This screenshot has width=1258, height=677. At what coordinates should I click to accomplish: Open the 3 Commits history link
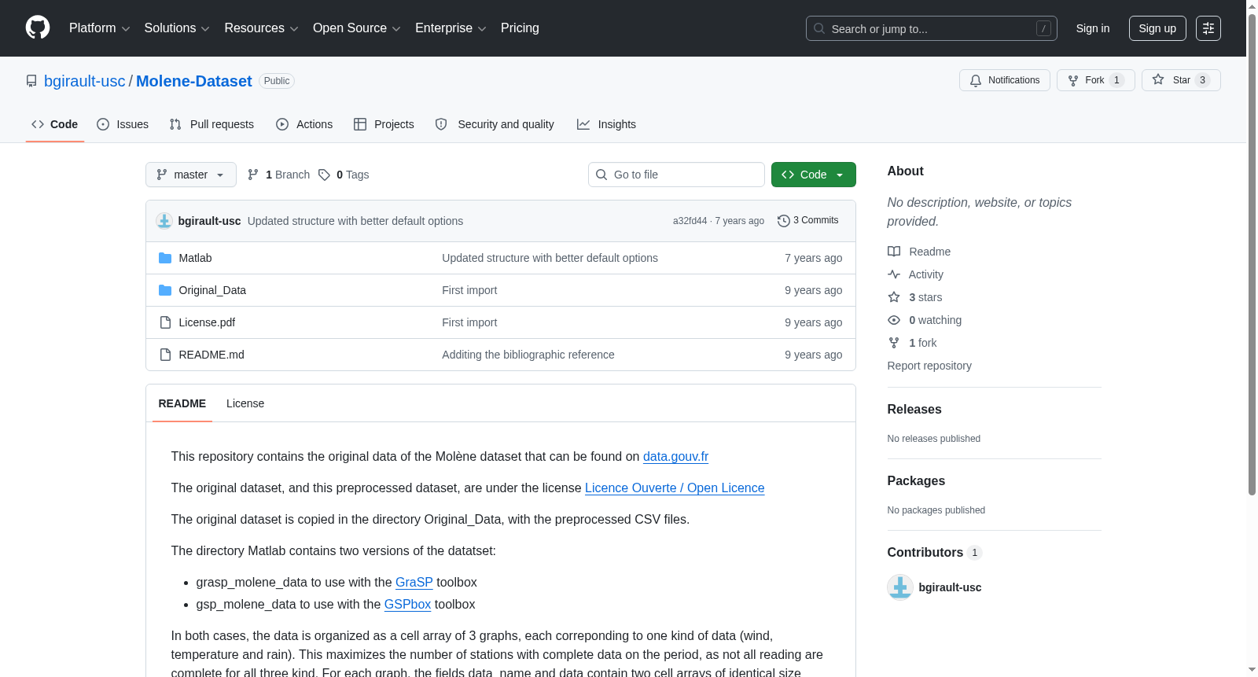coord(808,221)
